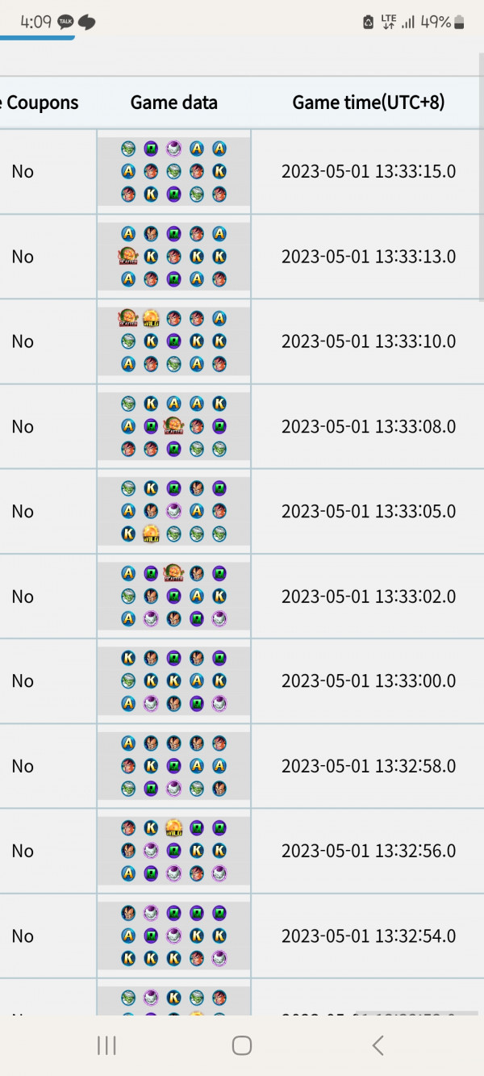
Task: Tap the battery icon in status bar
Action: (460, 22)
